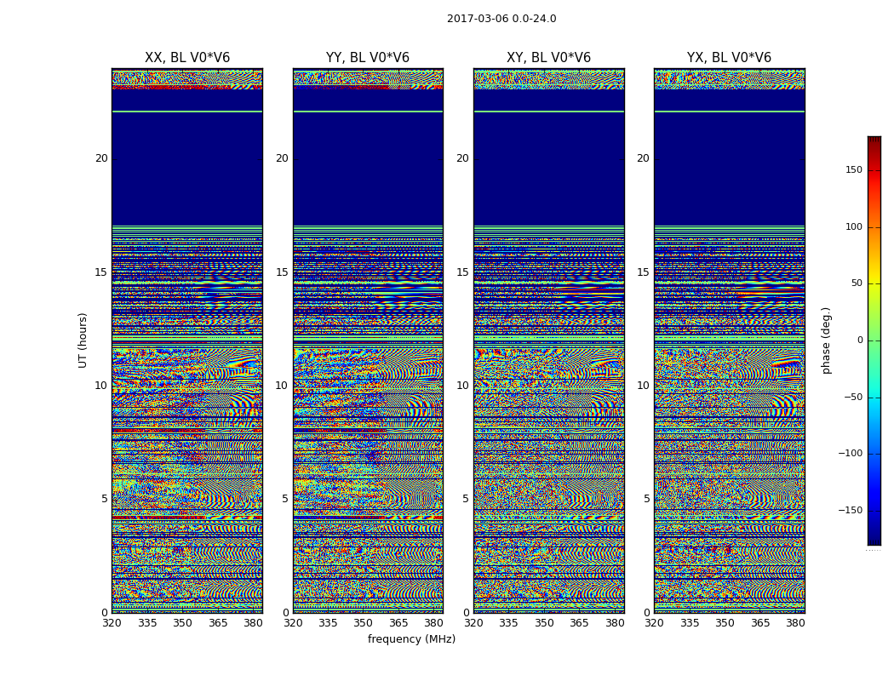Click the frequency (MHz) axis label

point(411,638)
